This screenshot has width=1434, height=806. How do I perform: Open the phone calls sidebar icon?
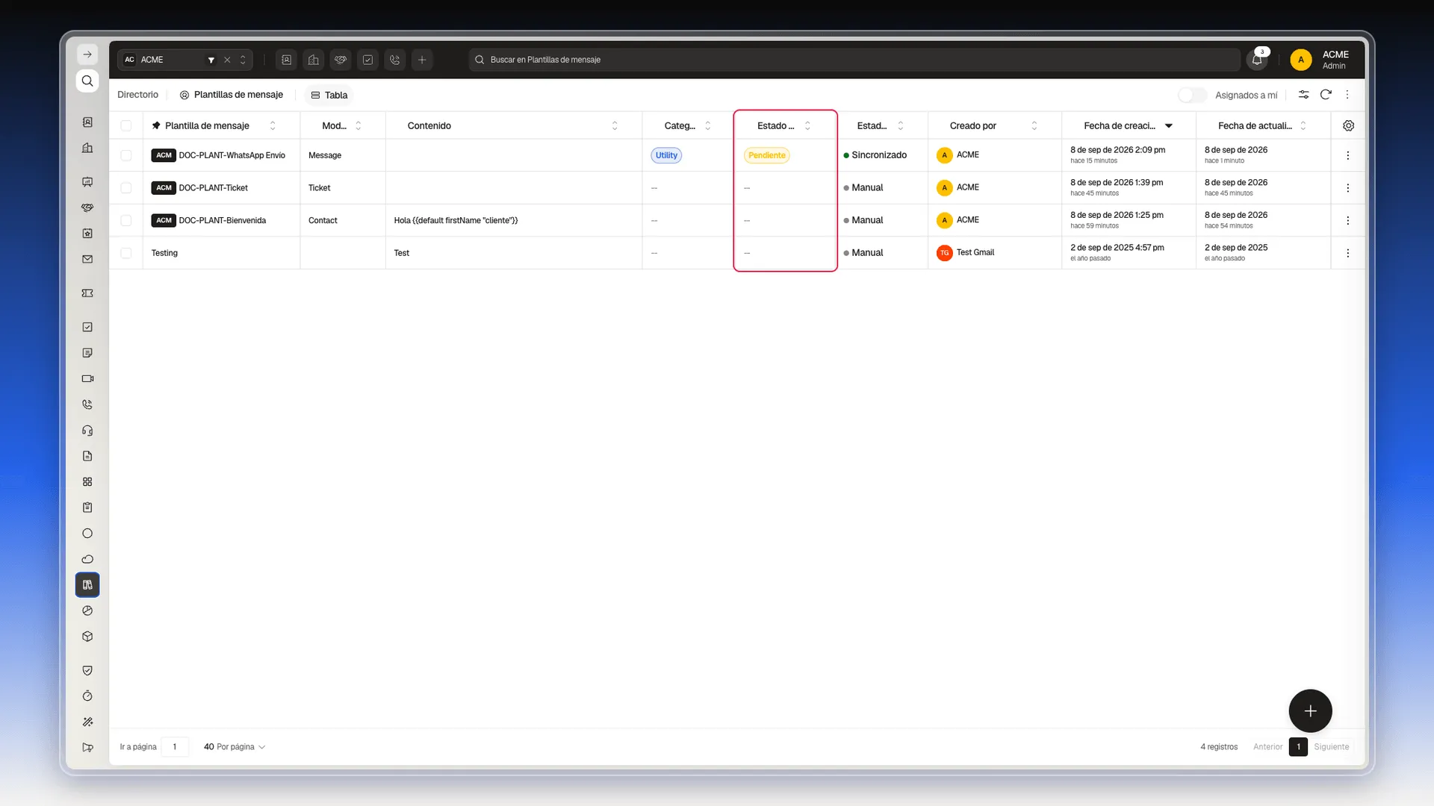(87, 404)
